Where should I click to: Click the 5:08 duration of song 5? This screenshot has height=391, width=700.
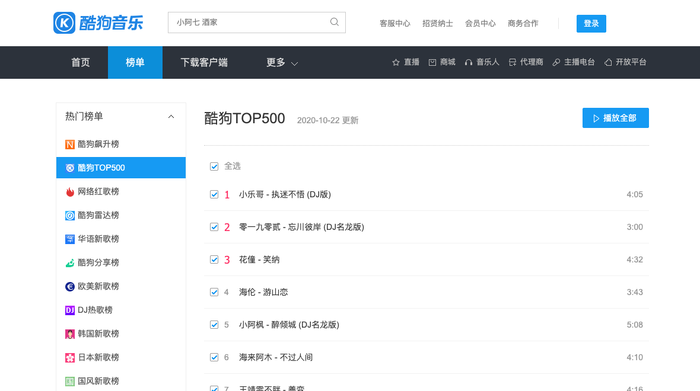click(x=634, y=325)
